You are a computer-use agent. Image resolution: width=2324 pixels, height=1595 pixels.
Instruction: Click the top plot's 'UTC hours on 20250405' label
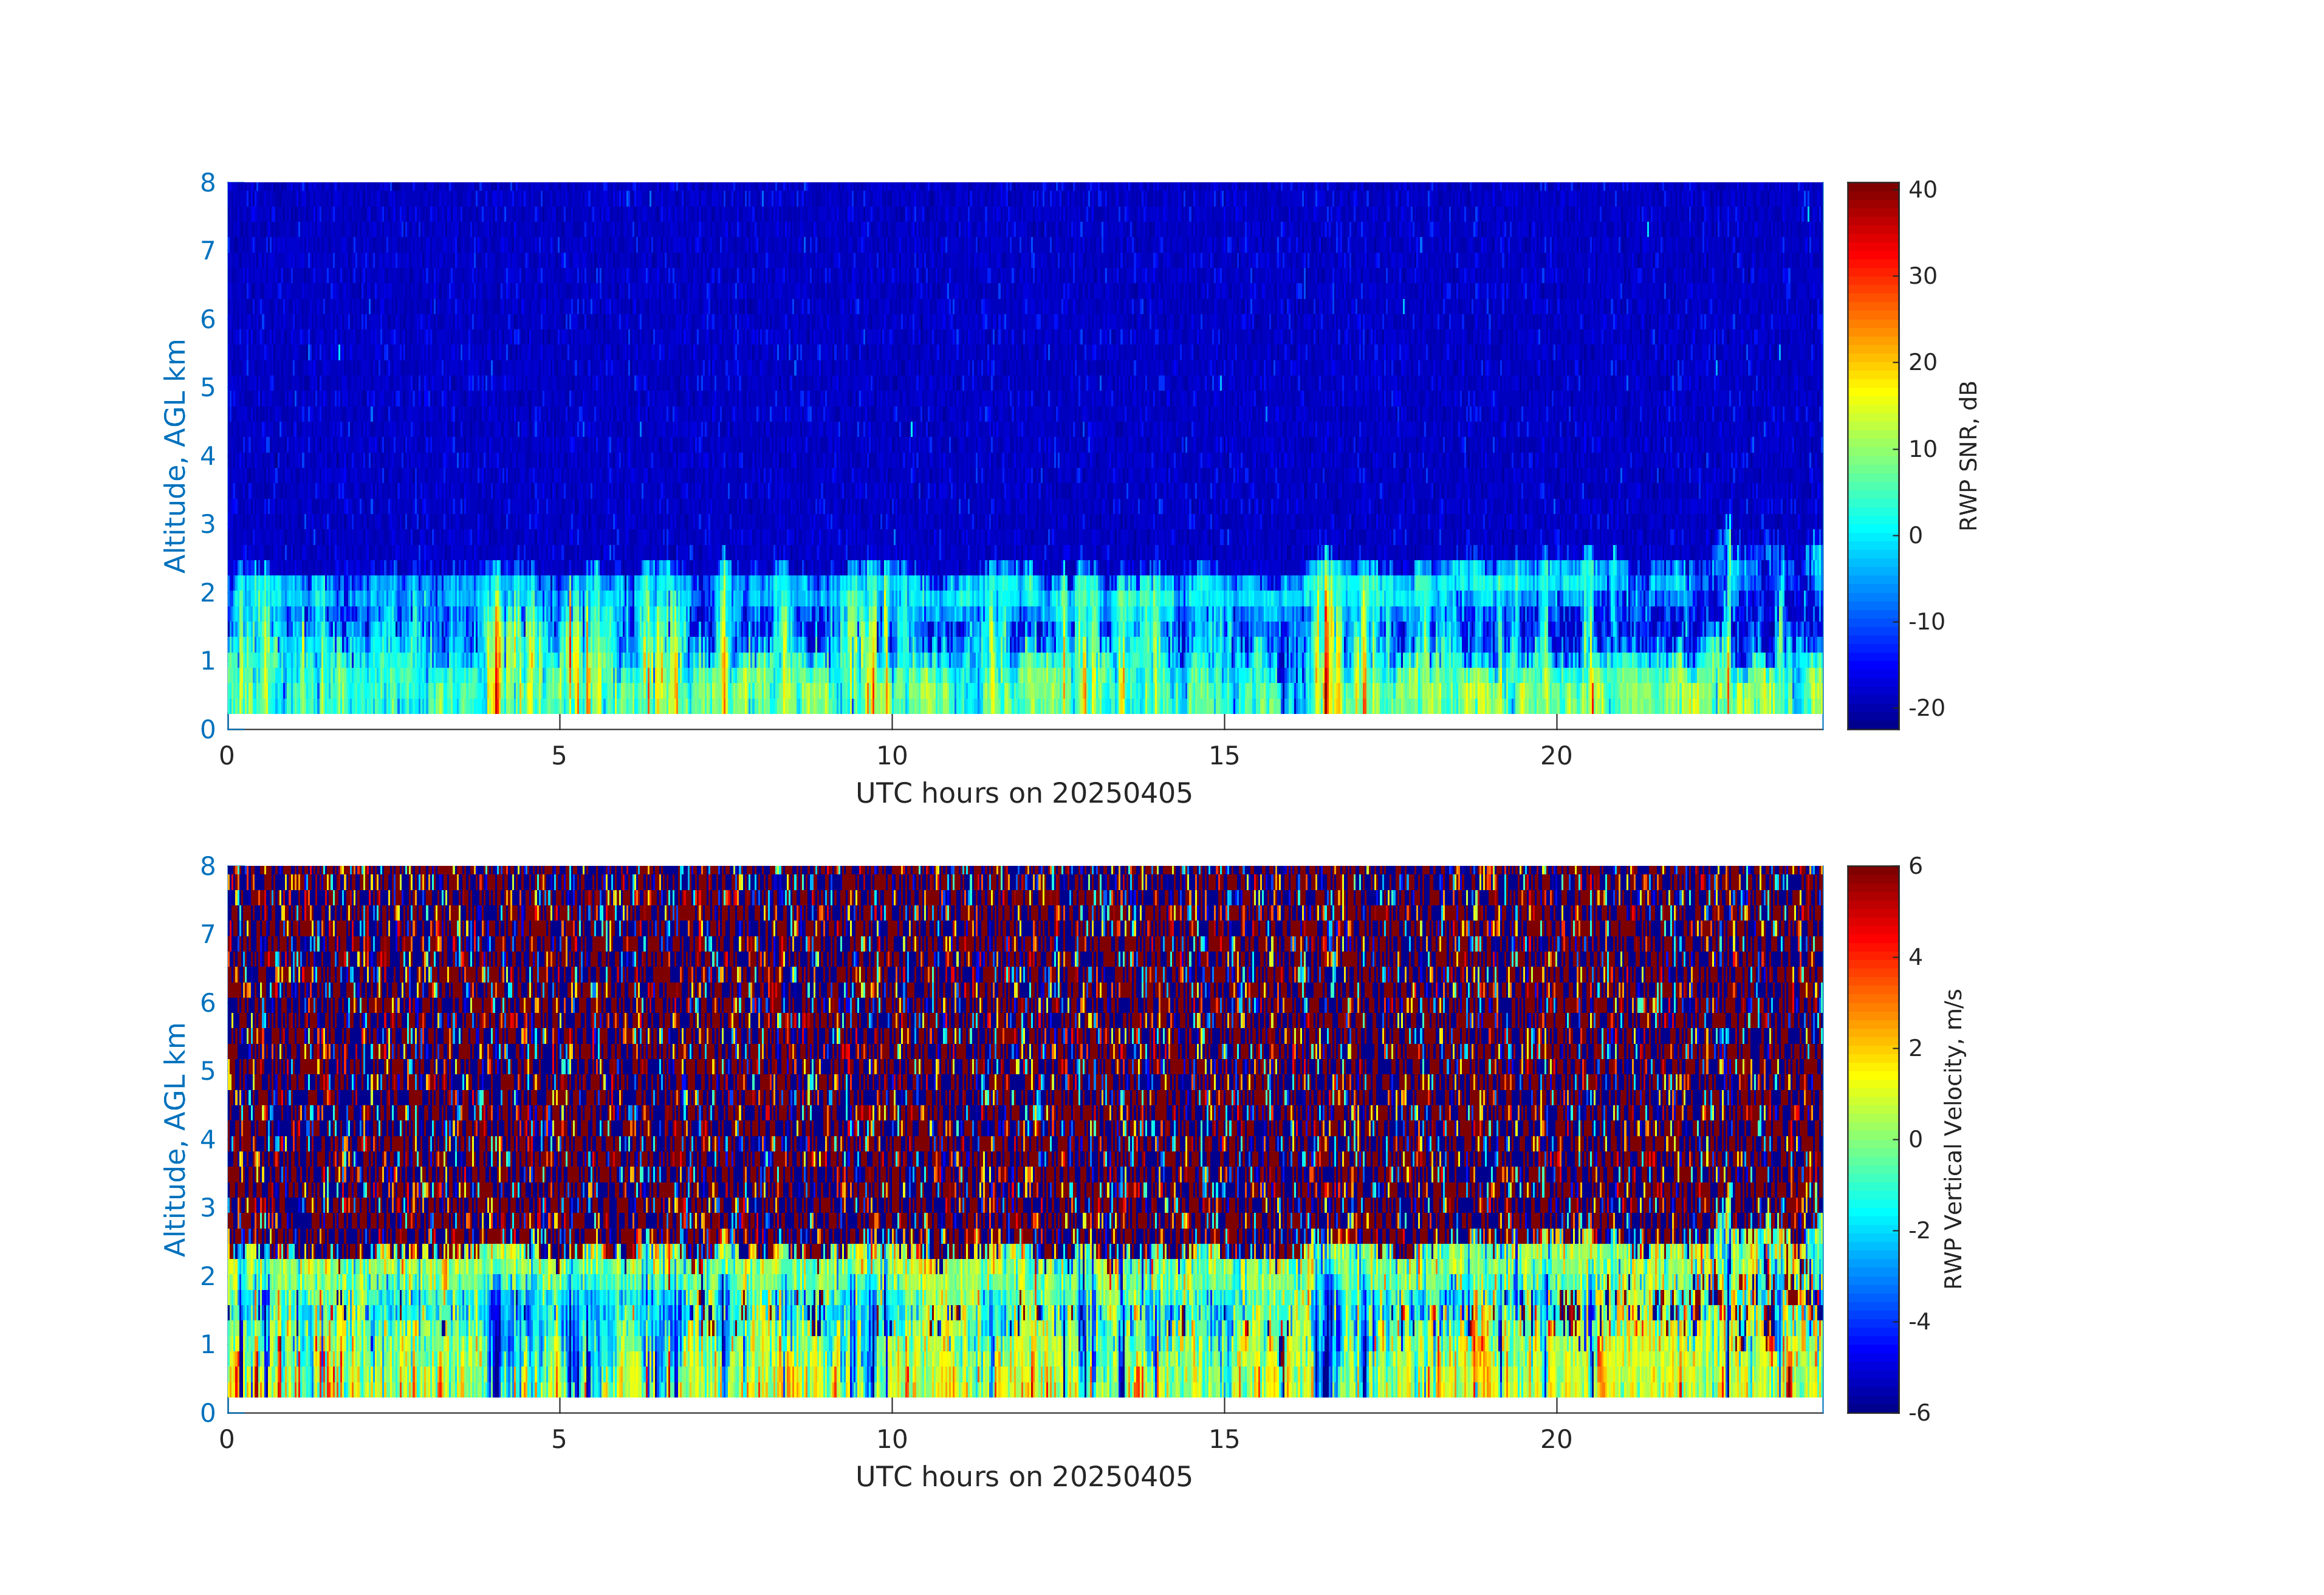[1024, 793]
